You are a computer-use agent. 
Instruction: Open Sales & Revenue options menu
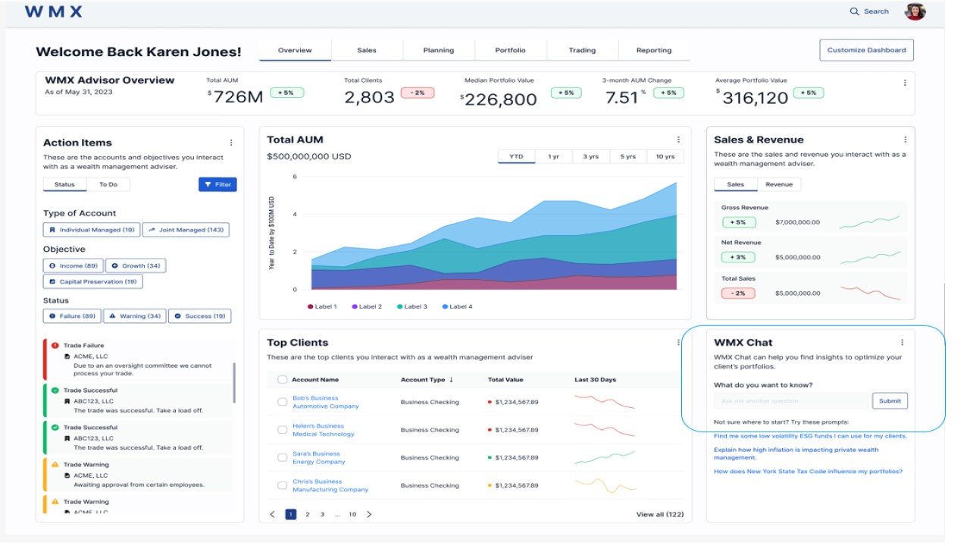tap(905, 140)
